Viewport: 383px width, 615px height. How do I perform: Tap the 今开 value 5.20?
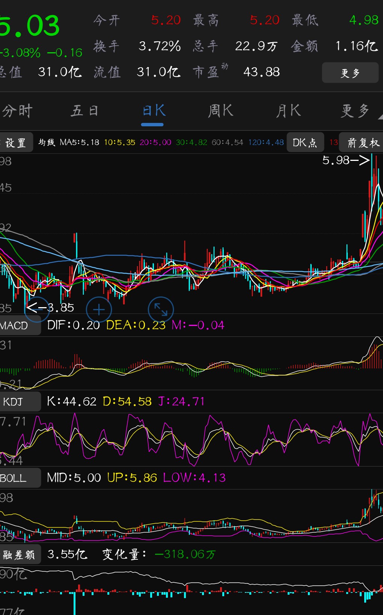[166, 20]
